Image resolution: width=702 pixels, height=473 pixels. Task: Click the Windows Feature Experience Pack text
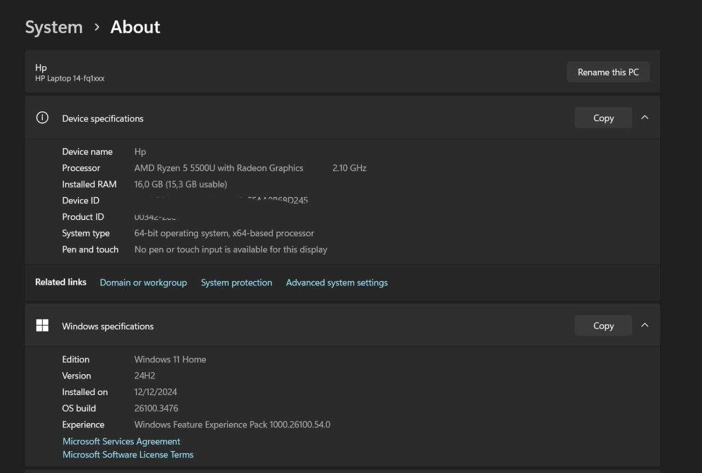[x=232, y=425]
